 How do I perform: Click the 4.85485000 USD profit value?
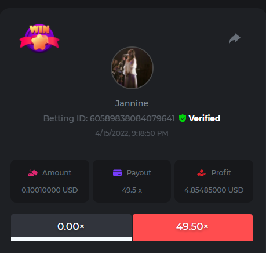[x=214, y=190]
